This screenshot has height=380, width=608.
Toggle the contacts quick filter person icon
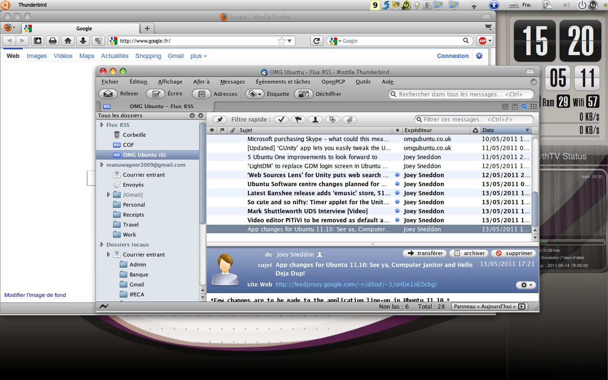coord(315,120)
